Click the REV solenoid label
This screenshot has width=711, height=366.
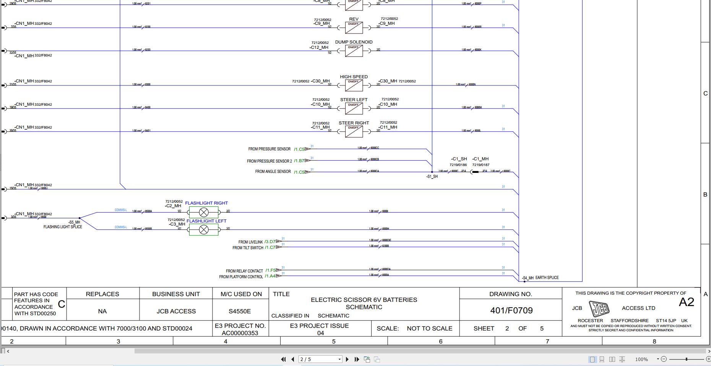(354, 19)
